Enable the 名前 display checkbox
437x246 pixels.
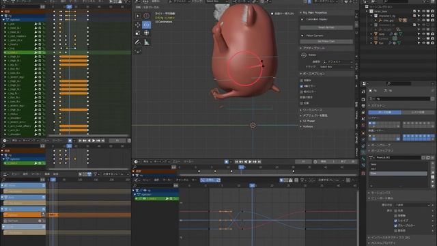pos(396,210)
